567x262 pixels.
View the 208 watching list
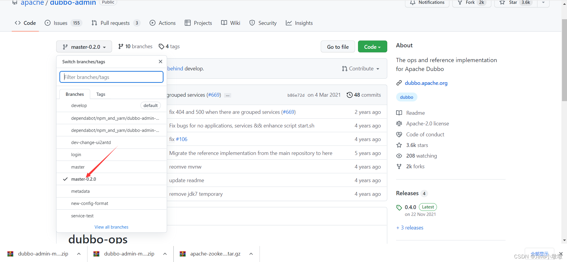[x=421, y=156]
